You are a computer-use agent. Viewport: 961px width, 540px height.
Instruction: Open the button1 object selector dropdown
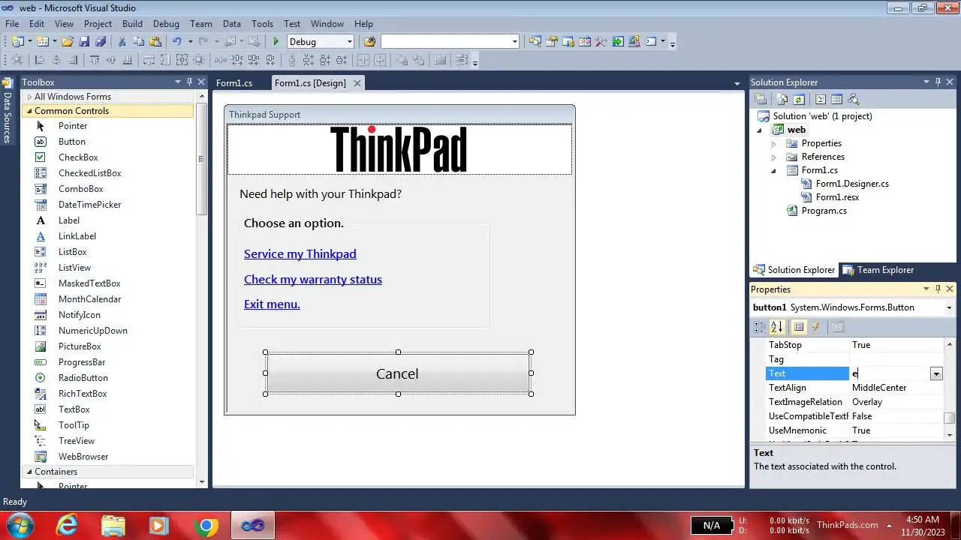tap(949, 307)
